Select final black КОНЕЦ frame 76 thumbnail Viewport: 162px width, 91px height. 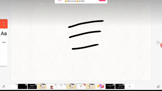(x=120, y=86)
